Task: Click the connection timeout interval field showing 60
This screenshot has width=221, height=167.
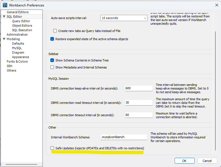Action: click(x=139, y=115)
